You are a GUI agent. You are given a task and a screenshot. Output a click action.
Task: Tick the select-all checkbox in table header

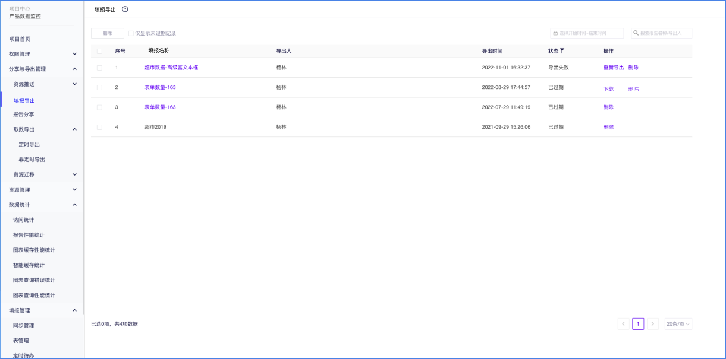pos(99,51)
